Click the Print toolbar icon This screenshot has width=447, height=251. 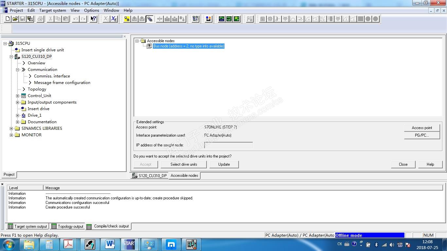click(x=41, y=19)
